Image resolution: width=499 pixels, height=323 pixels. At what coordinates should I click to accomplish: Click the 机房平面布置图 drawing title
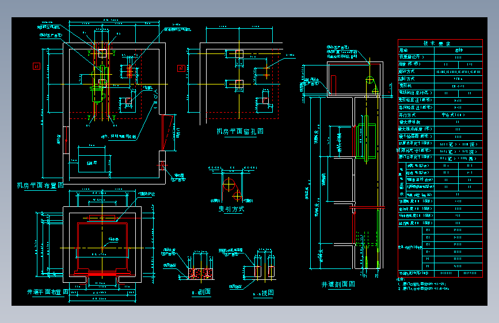(x=40, y=185)
